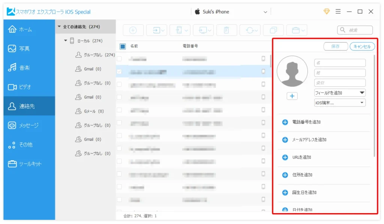Click the 保存 button
Image resolution: width=384 pixels, height=224 pixels.
coord(335,47)
